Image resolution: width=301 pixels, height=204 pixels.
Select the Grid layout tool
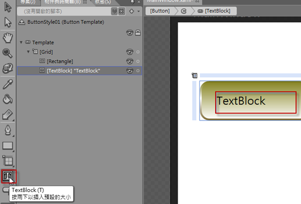[8, 161]
